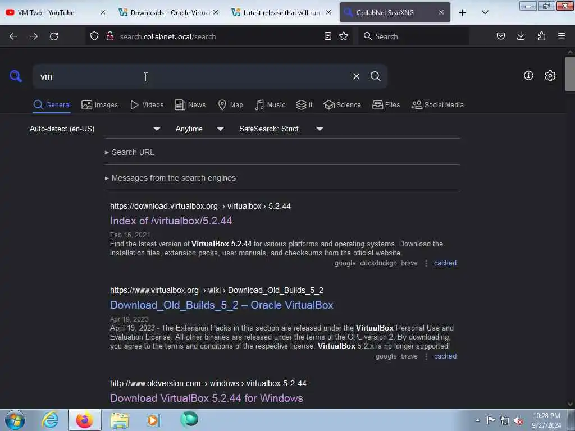The image size is (575, 431).
Task: Launch Internet Explorer from taskbar
Action: click(50, 420)
